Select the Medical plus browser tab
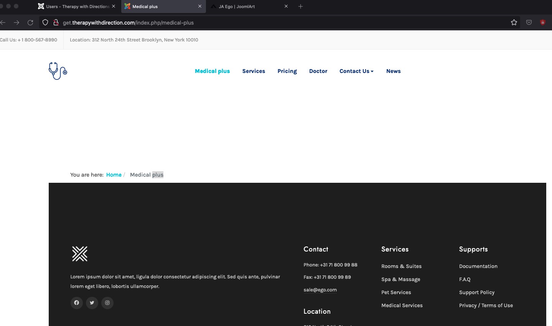Image resolution: width=552 pixels, height=326 pixels. click(163, 7)
